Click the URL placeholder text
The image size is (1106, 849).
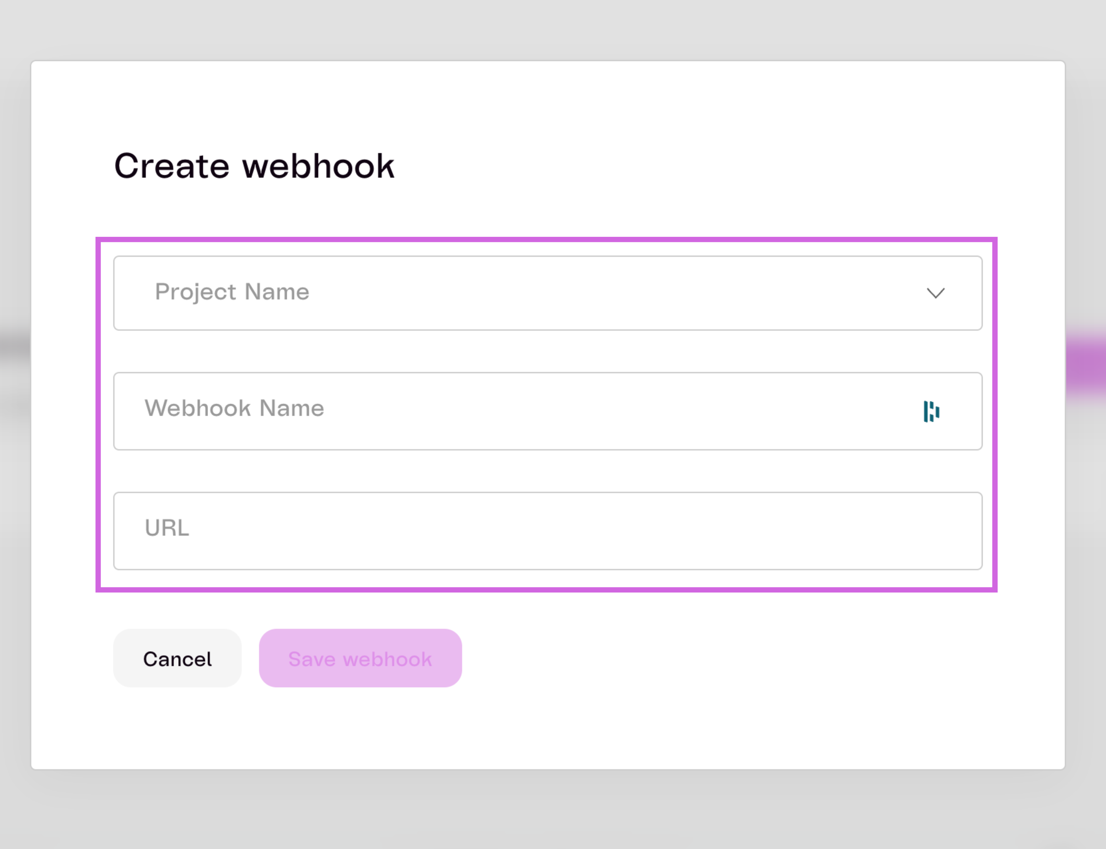pyautogui.click(x=167, y=527)
